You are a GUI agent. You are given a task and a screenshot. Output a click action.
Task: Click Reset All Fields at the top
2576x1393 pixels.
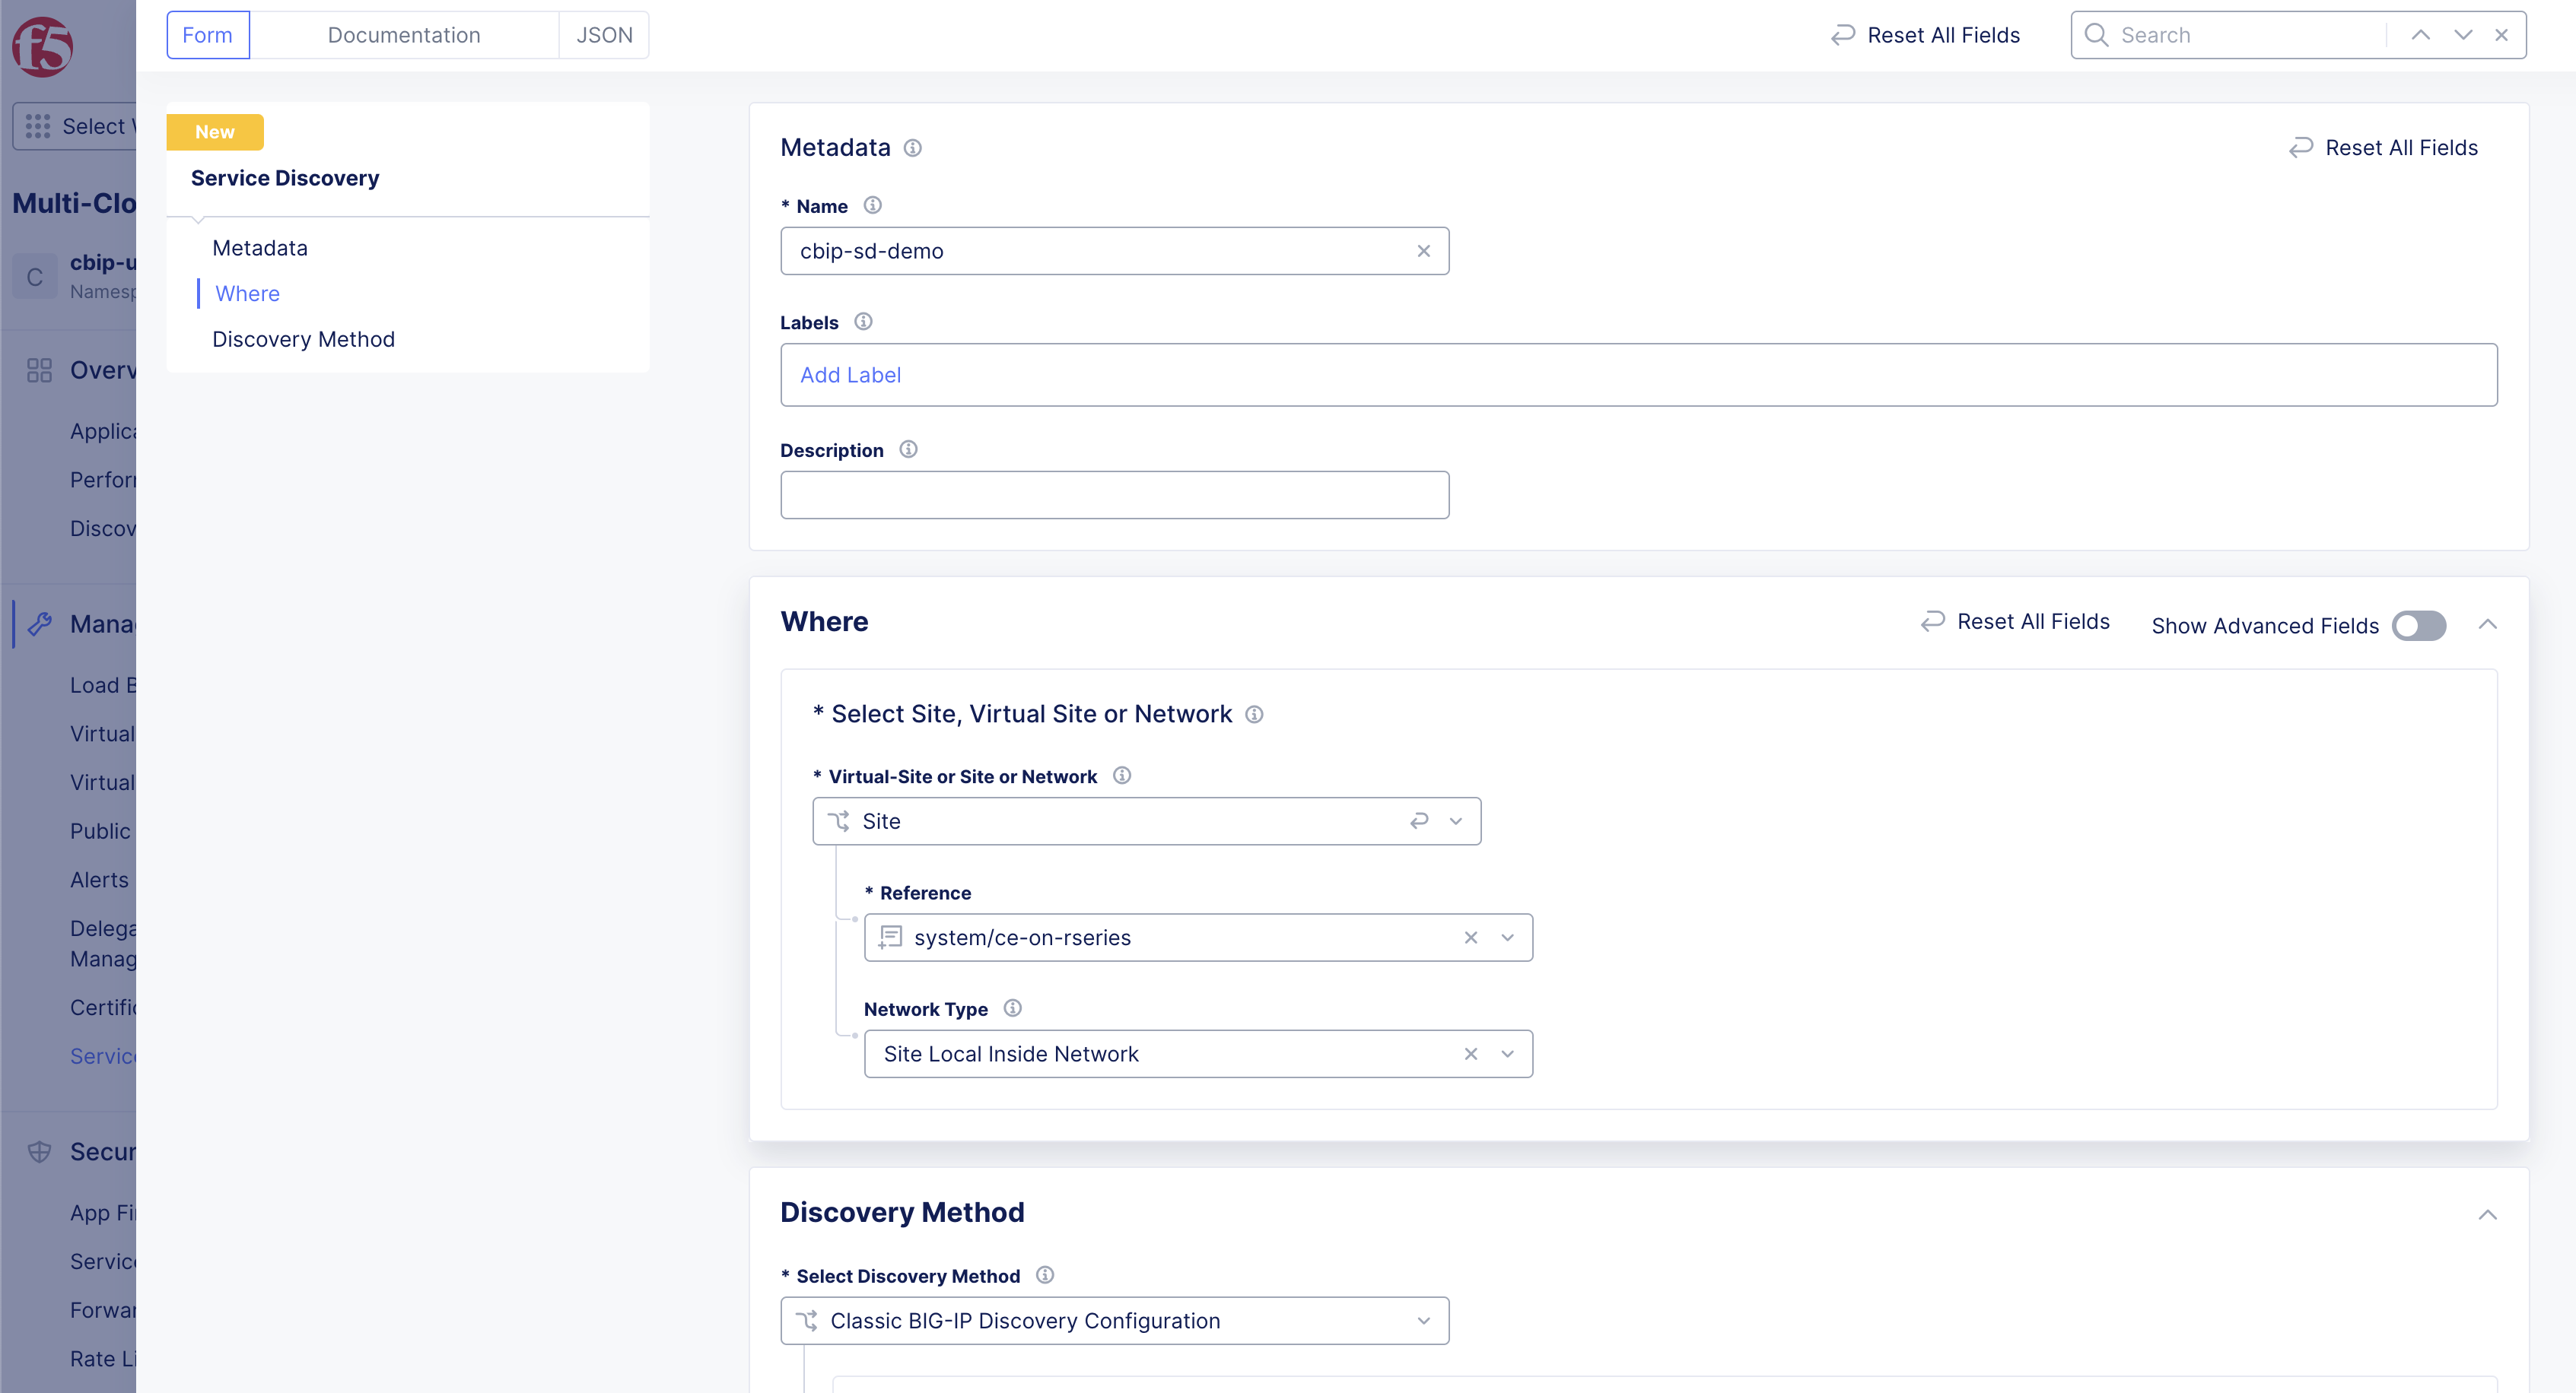[1923, 34]
